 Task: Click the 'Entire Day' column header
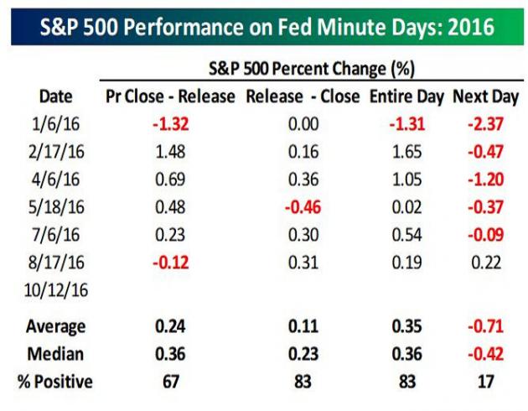(x=406, y=96)
